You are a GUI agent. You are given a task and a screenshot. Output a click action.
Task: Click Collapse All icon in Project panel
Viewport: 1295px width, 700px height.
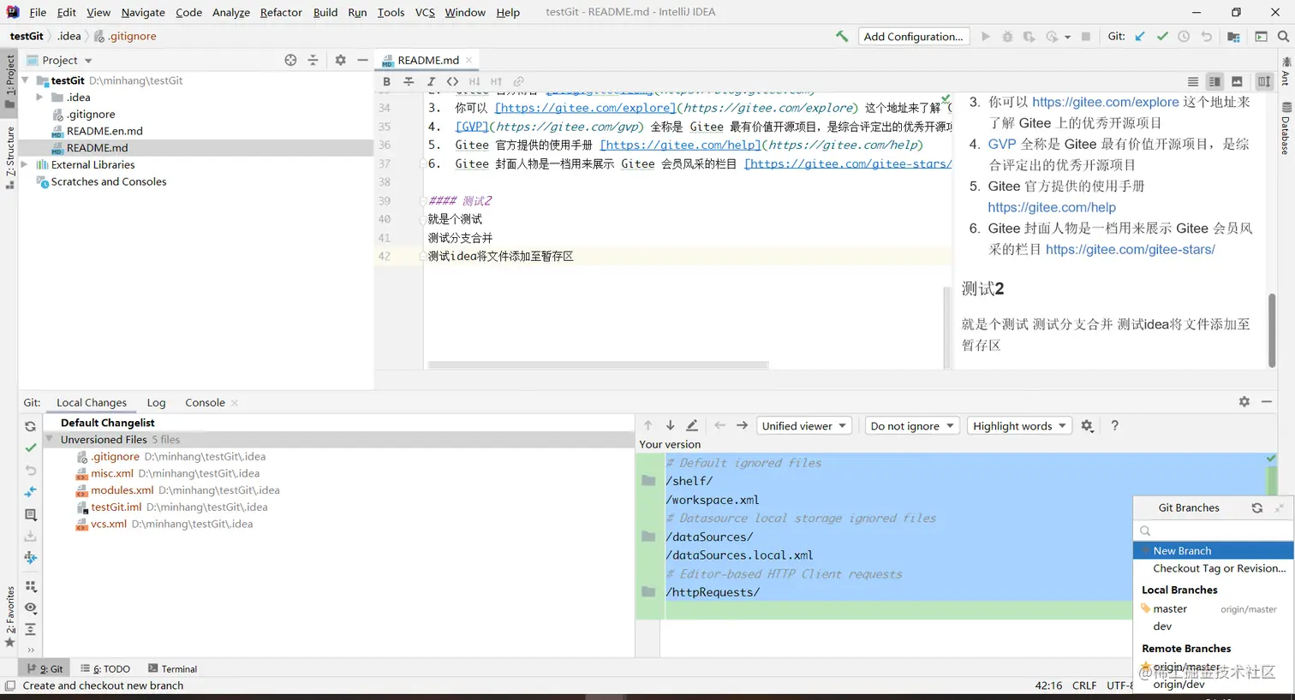[x=313, y=60]
